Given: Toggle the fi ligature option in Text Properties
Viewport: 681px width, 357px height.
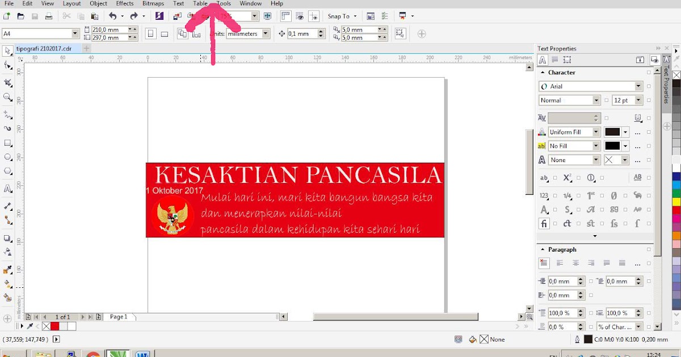Looking at the screenshot, I should coord(544,223).
